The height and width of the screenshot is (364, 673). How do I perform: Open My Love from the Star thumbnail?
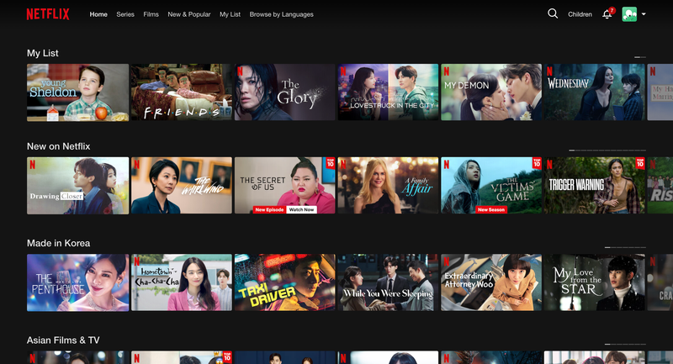595,282
